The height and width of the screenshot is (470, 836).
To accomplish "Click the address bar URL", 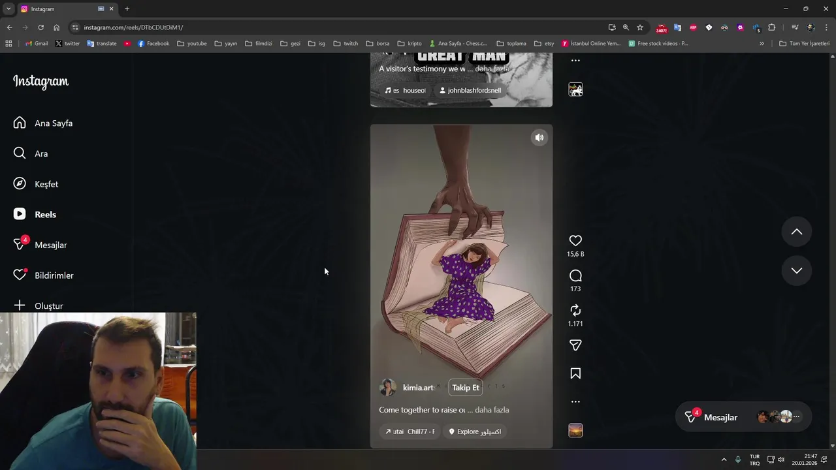I will click(x=133, y=27).
